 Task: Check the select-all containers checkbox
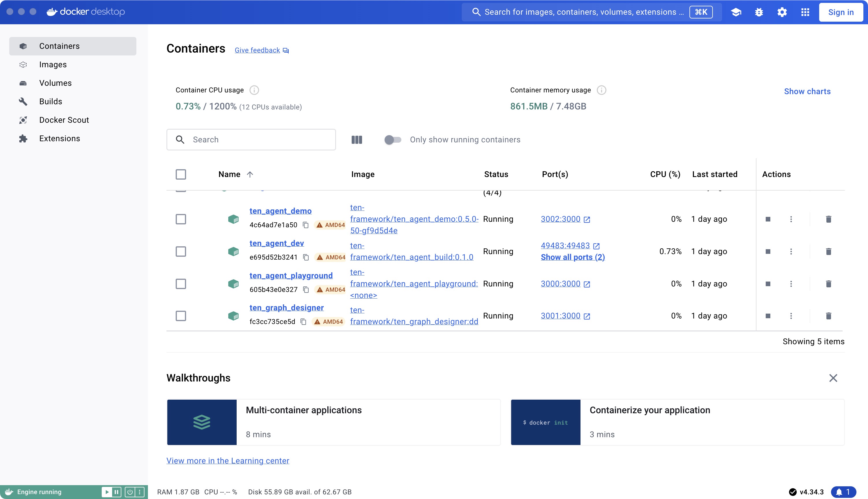pos(181,174)
